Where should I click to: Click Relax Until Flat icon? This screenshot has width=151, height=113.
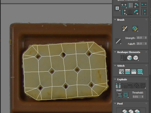click(130, 58)
